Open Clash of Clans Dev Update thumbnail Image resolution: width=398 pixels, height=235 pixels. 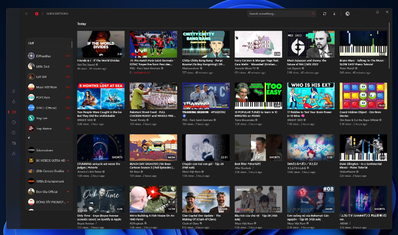[206, 200]
